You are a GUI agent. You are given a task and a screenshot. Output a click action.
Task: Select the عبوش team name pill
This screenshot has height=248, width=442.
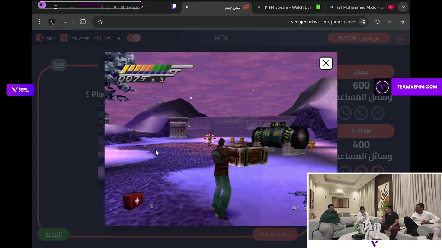coord(365,72)
